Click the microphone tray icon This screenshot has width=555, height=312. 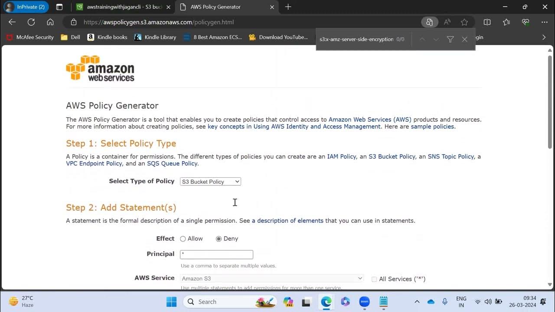tap(445, 302)
